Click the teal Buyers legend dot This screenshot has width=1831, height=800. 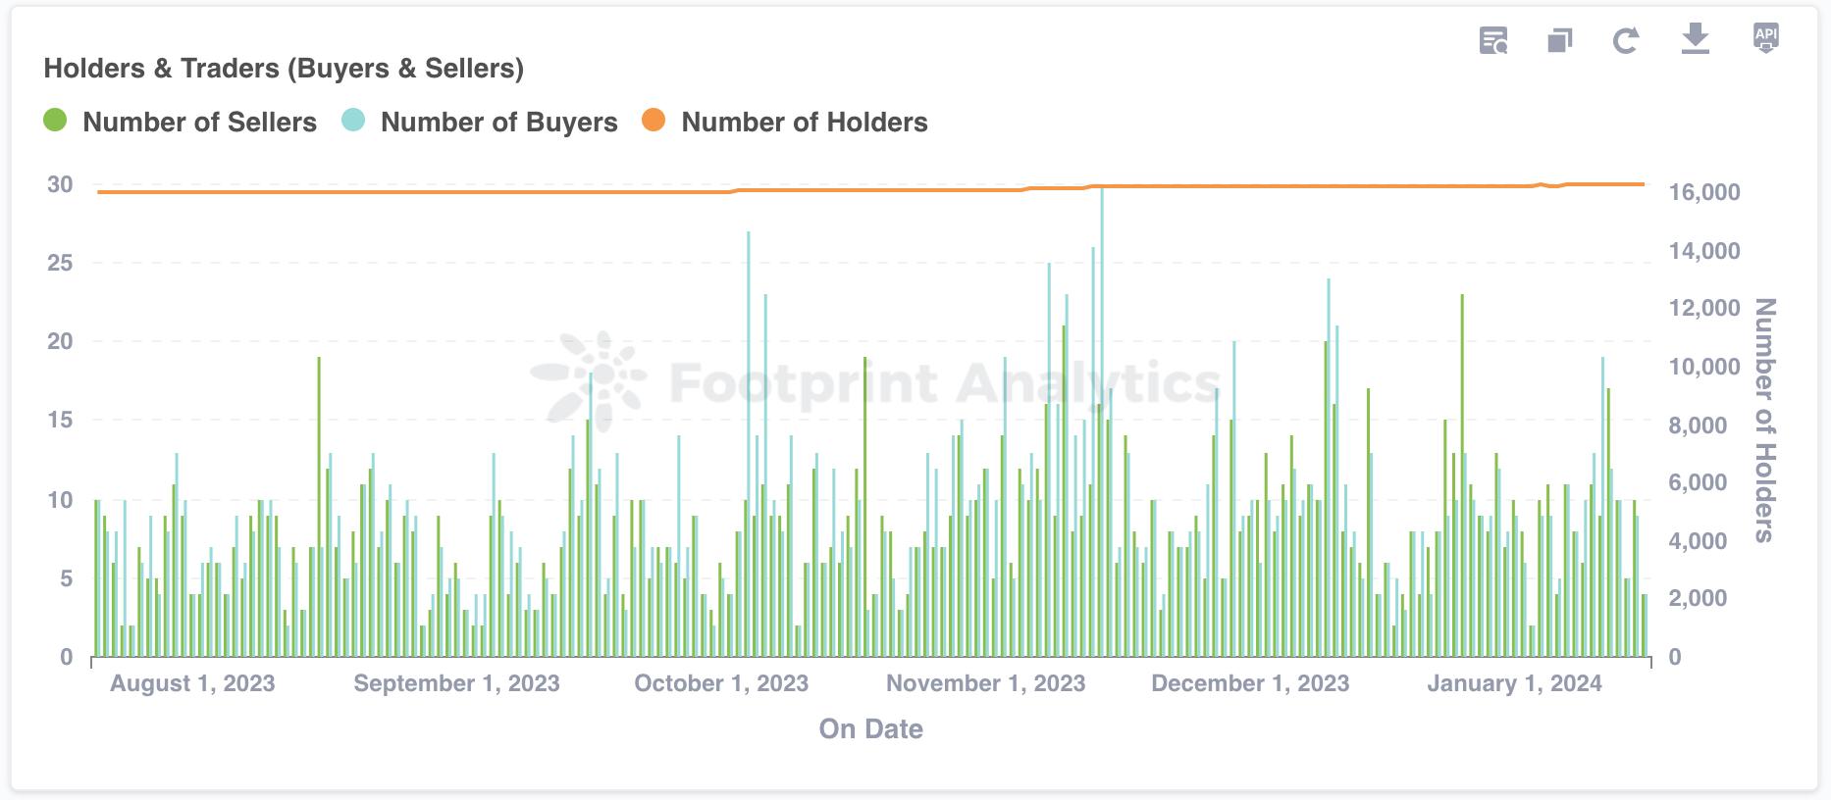point(353,121)
